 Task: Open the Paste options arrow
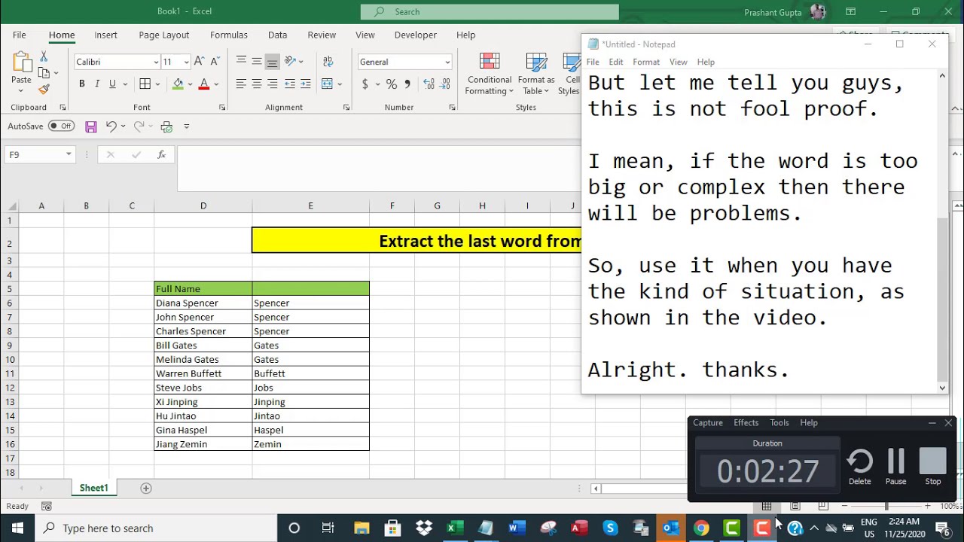[22, 89]
